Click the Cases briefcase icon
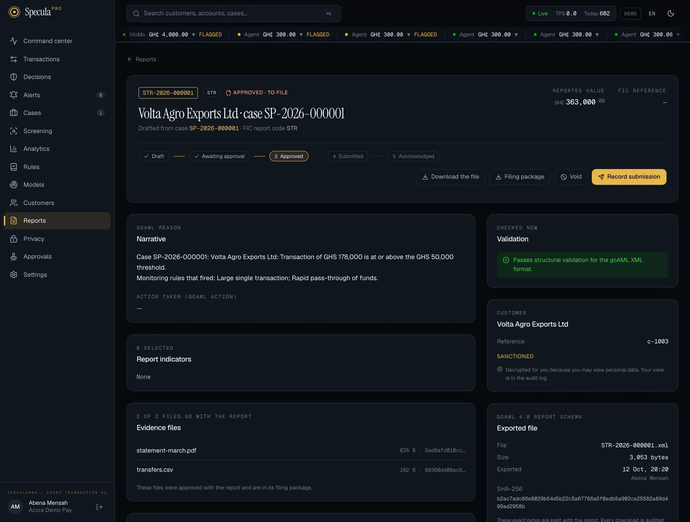This screenshot has width=690, height=522. 14,113
